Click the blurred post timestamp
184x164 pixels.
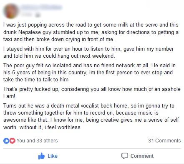(27, 15)
